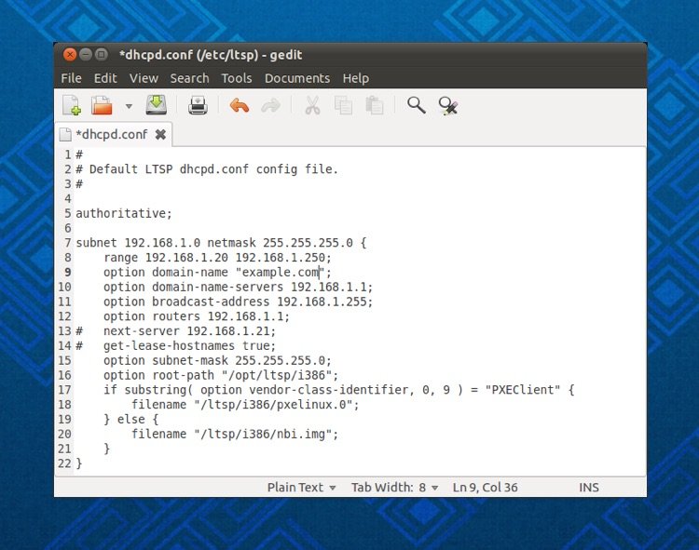Click the INS mode status indicator

click(589, 487)
